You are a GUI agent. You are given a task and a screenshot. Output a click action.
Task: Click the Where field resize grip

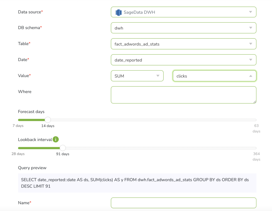click(254, 102)
